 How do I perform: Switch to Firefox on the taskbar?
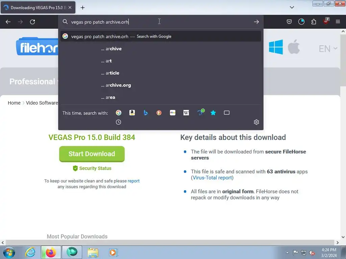coord(51,252)
